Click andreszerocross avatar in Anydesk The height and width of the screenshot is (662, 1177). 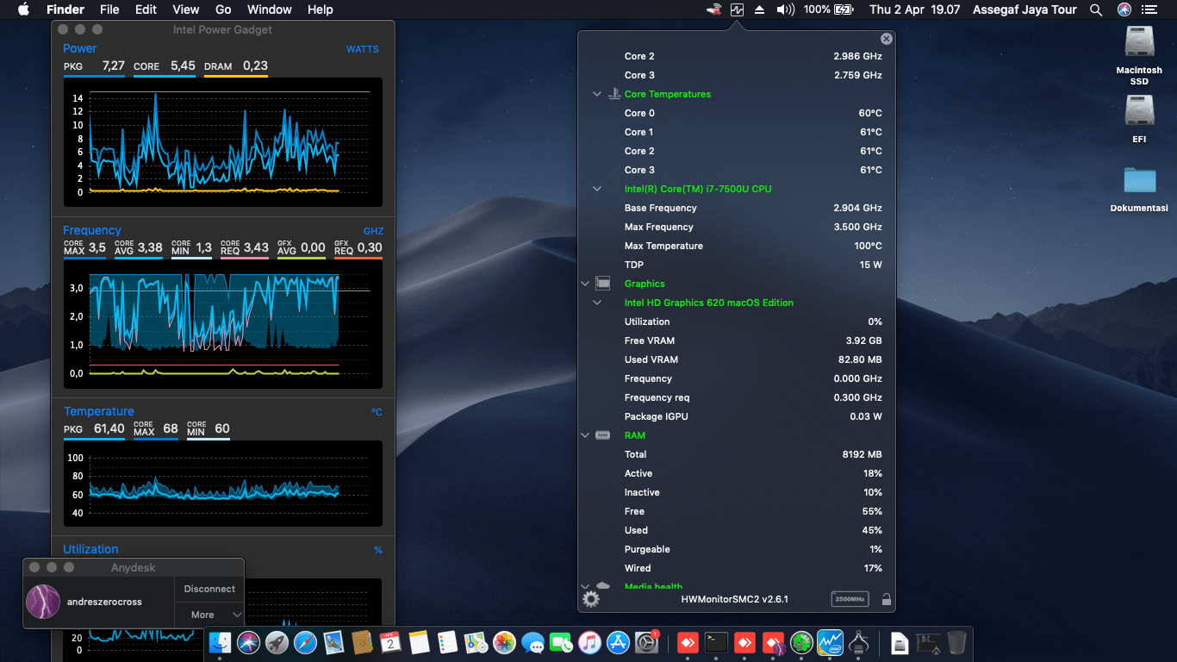pos(43,602)
